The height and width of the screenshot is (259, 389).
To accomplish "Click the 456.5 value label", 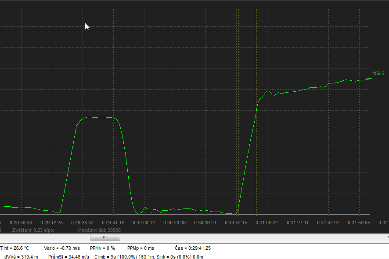I will [378, 74].
